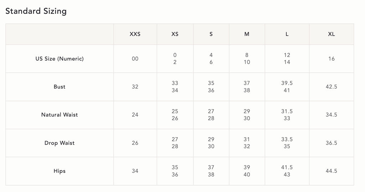Click the XXS bust value 32

pos(135,87)
